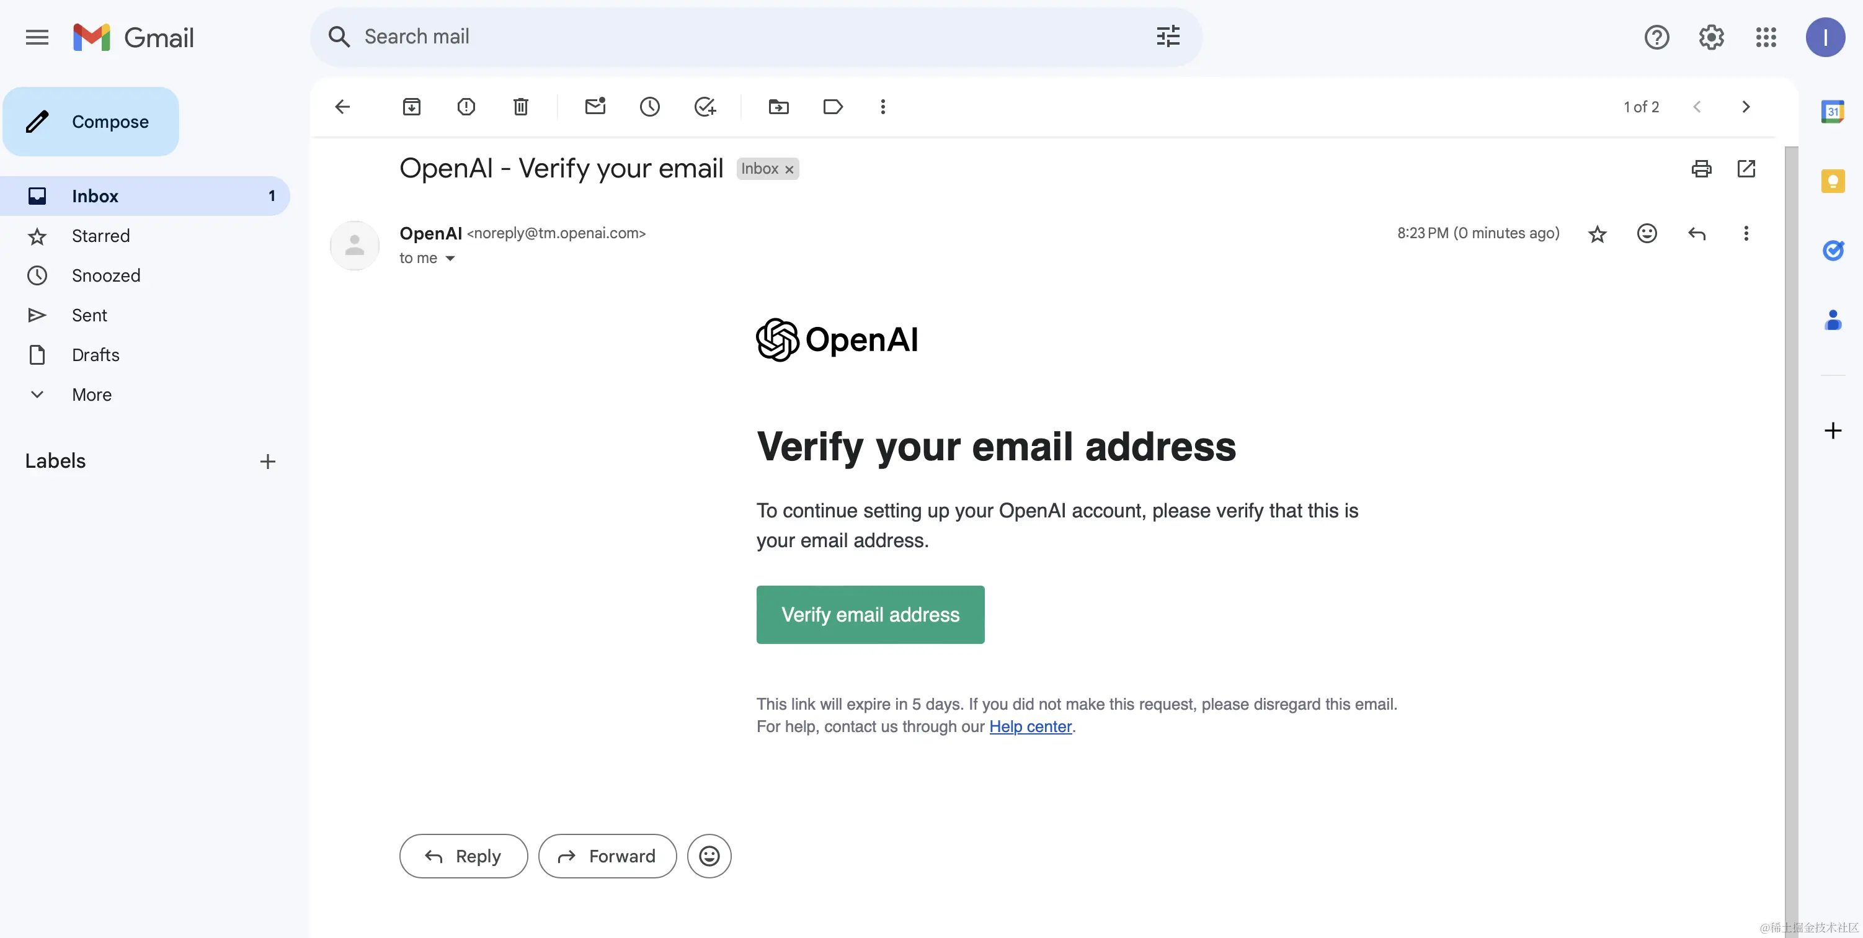The width and height of the screenshot is (1863, 938).
Task: Delete the email with trash icon
Action: 521,107
